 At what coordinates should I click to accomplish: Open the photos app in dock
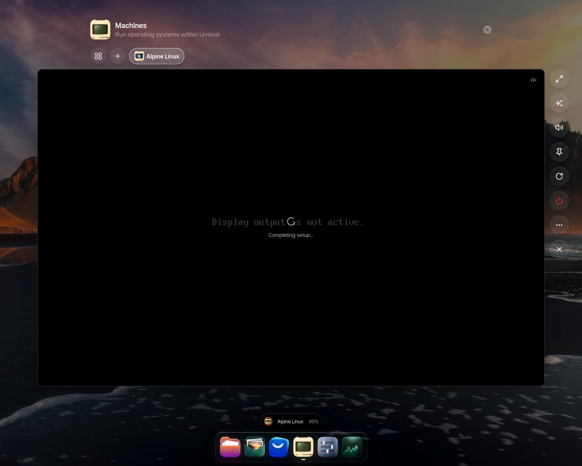point(255,447)
